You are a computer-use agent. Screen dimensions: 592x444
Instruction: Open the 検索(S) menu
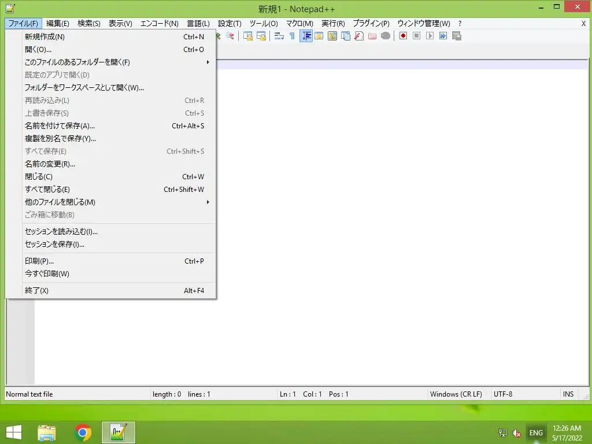89,23
